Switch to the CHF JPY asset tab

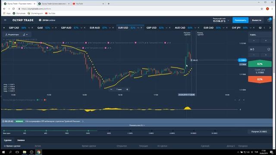(x=236, y=28)
